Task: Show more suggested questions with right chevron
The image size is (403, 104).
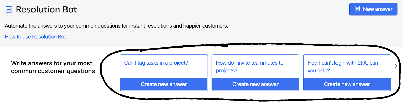Action: [x=396, y=66]
